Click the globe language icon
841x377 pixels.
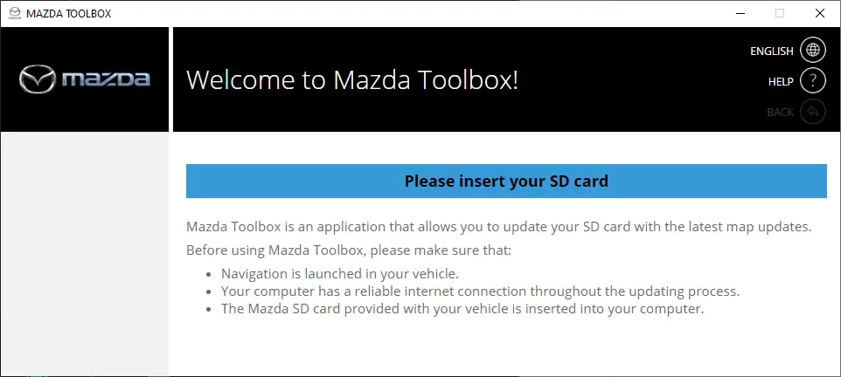(813, 51)
